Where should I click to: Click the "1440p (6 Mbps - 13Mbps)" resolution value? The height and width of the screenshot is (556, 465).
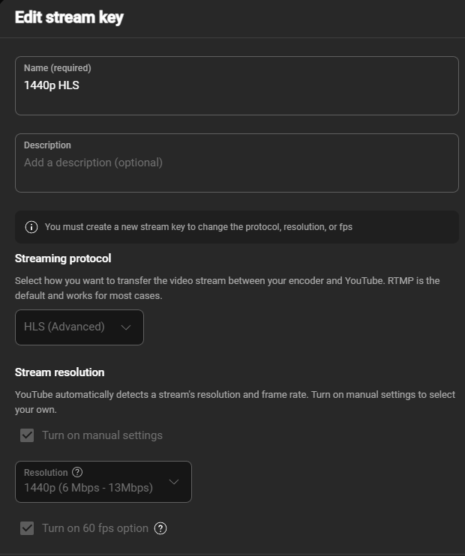(88, 489)
